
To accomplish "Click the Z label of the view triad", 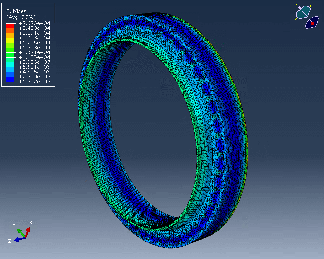I will (9, 241).
